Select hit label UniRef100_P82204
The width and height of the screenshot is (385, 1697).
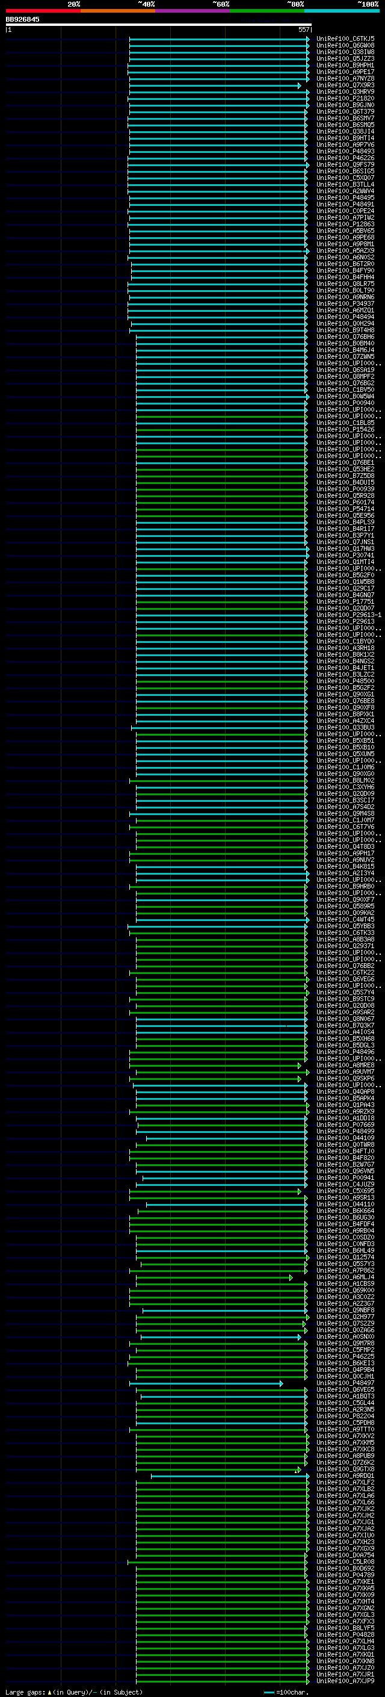[345, 1416]
